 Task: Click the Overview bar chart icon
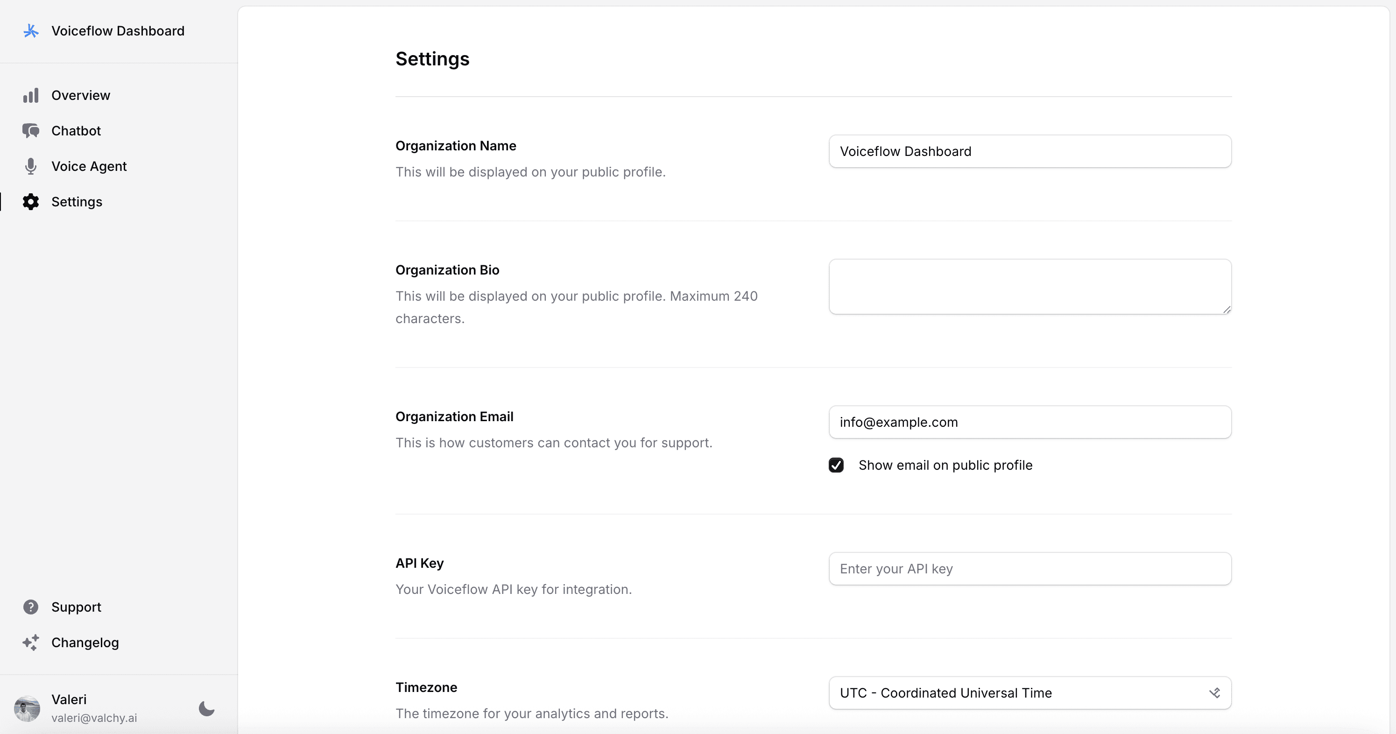point(31,95)
